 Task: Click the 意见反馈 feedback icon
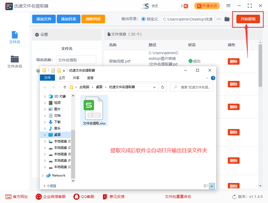pyautogui.click(x=105, y=197)
